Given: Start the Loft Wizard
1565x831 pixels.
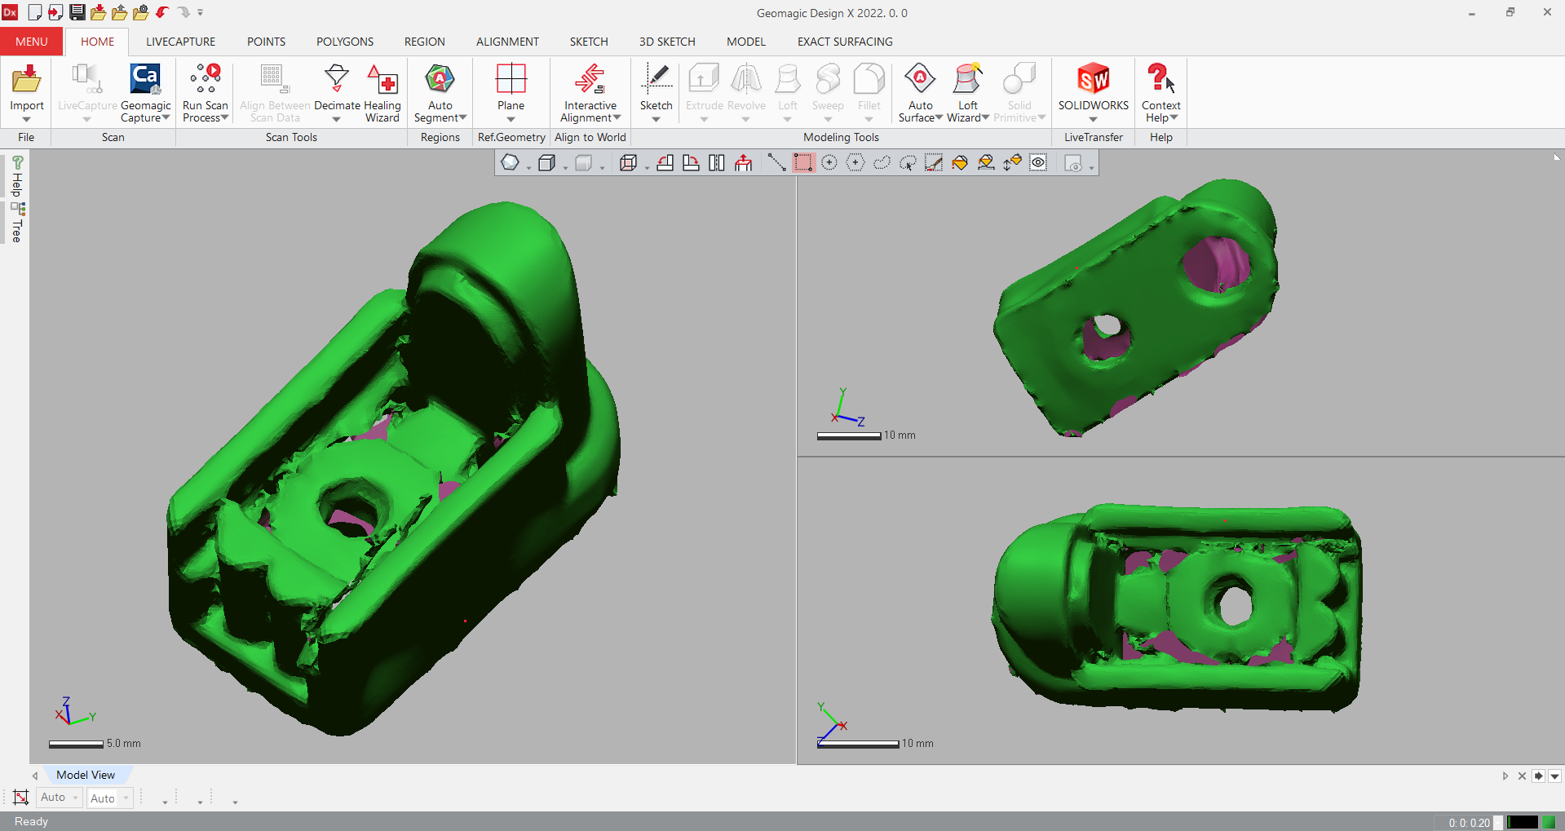Looking at the screenshot, I should [967, 82].
